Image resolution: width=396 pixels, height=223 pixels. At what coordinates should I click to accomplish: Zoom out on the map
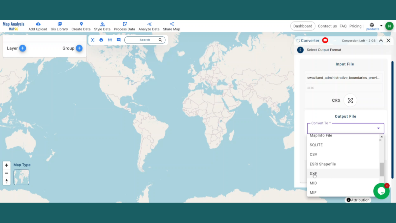pyautogui.click(x=7, y=173)
